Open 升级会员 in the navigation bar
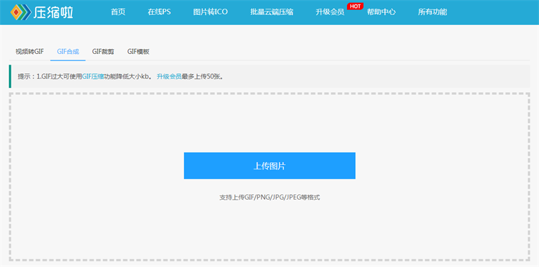The width and height of the screenshot is (539, 267). pos(330,12)
